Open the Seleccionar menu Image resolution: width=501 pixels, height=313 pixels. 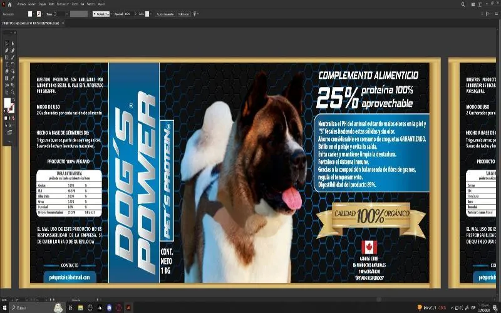[x=63, y=4]
